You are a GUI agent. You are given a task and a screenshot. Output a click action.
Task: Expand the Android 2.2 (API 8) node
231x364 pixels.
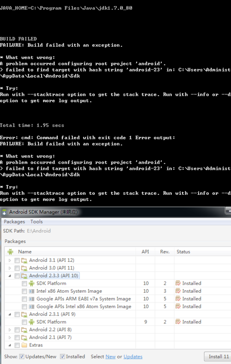(x=10, y=330)
